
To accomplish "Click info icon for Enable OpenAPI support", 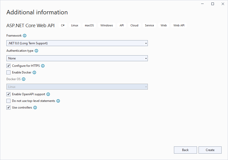I will (x=48, y=94).
